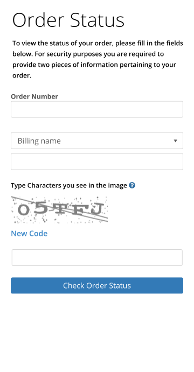Screen dimensions: 194x372
Task: Click the blue question mark help icon
Action: tap(132, 185)
